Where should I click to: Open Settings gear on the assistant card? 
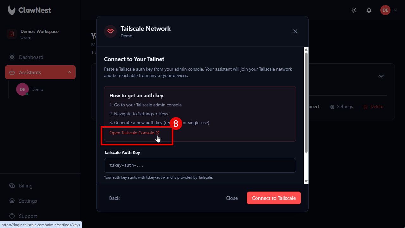coord(332,106)
